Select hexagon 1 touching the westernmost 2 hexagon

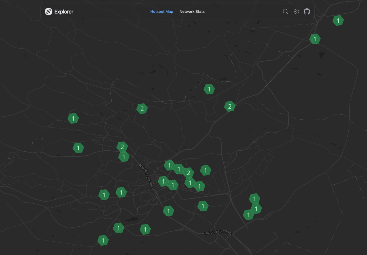click(x=124, y=157)
